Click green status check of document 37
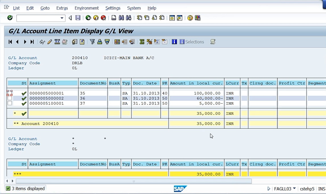 pyautogui.click(x=24, y=103)
